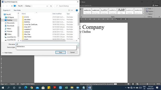Click Desktop in the address bar breadcrumb
Viewport: 161px width, 90px height.
tap(28, 6)
